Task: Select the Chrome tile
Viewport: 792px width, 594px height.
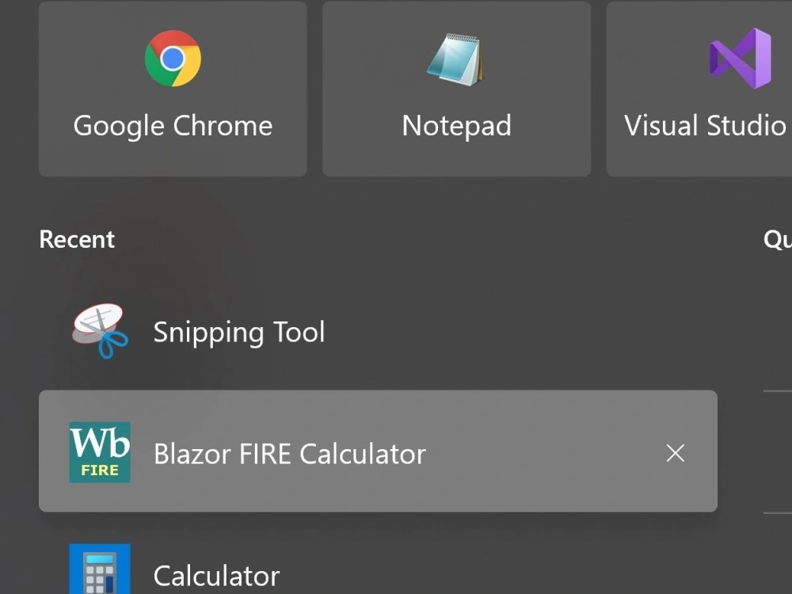Action: pos(172,87)
